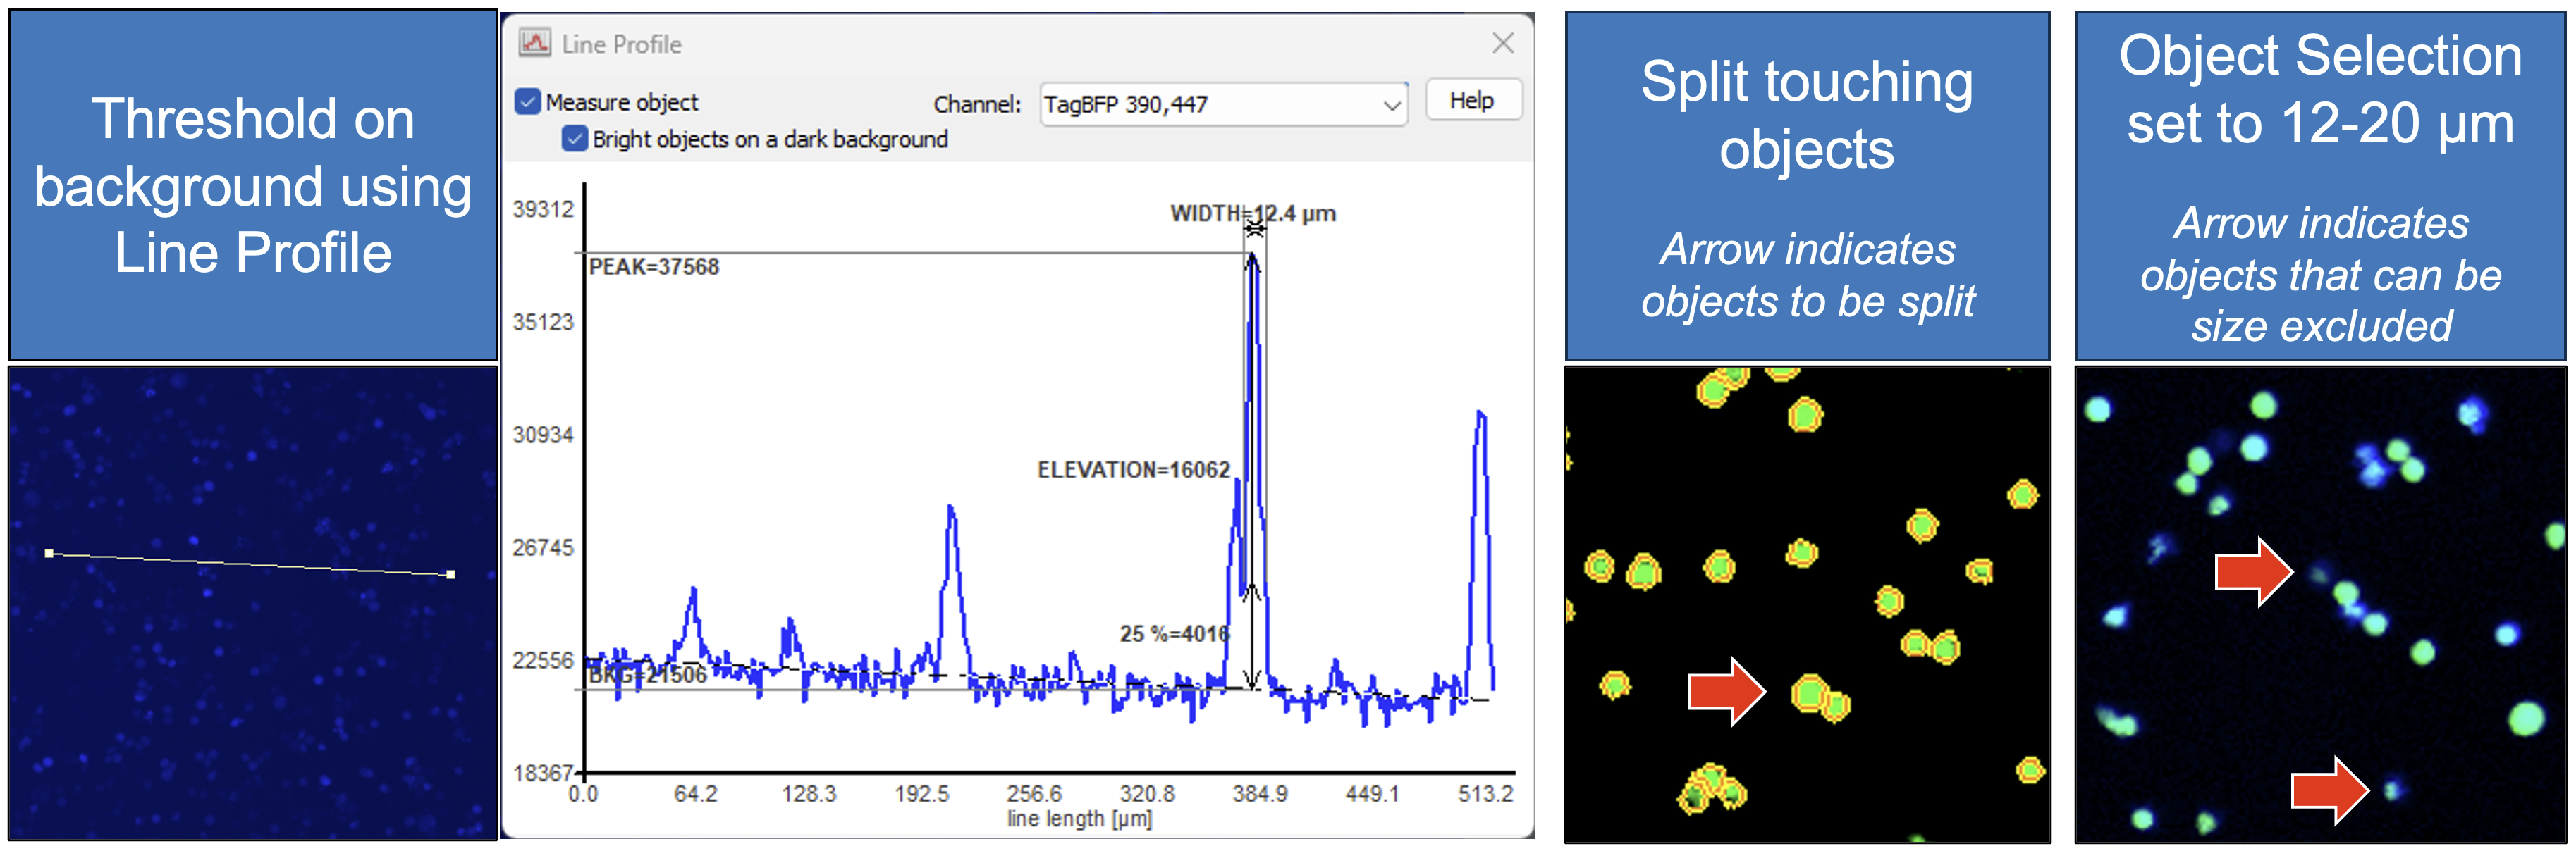2576x851 pixels.
Task: Open the Channel dropdown showing TagBFP 390,447
Action: point(1223,104)
